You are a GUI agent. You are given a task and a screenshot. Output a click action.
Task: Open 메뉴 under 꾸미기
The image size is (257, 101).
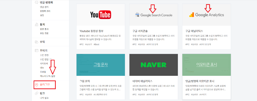coord(42,68)
